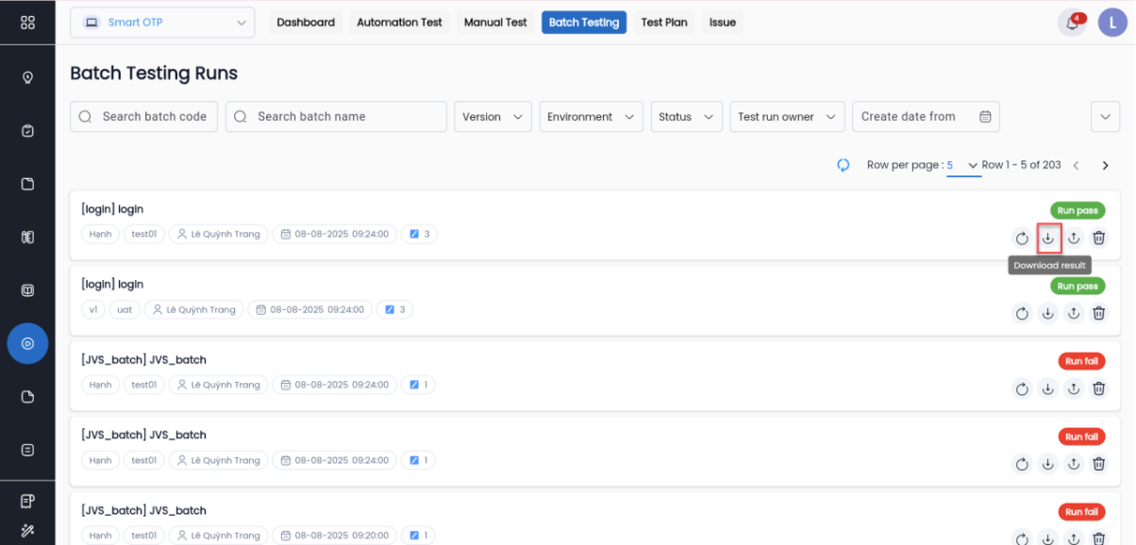Expand the Environment filter dropdown
This screenshot has width=1136, height=545.
[x=591, y=117]
